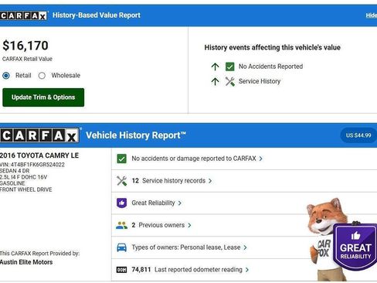This screenshot has width=377, height=283.
Task: Click the Service History value event text
Action: (260, 81)
